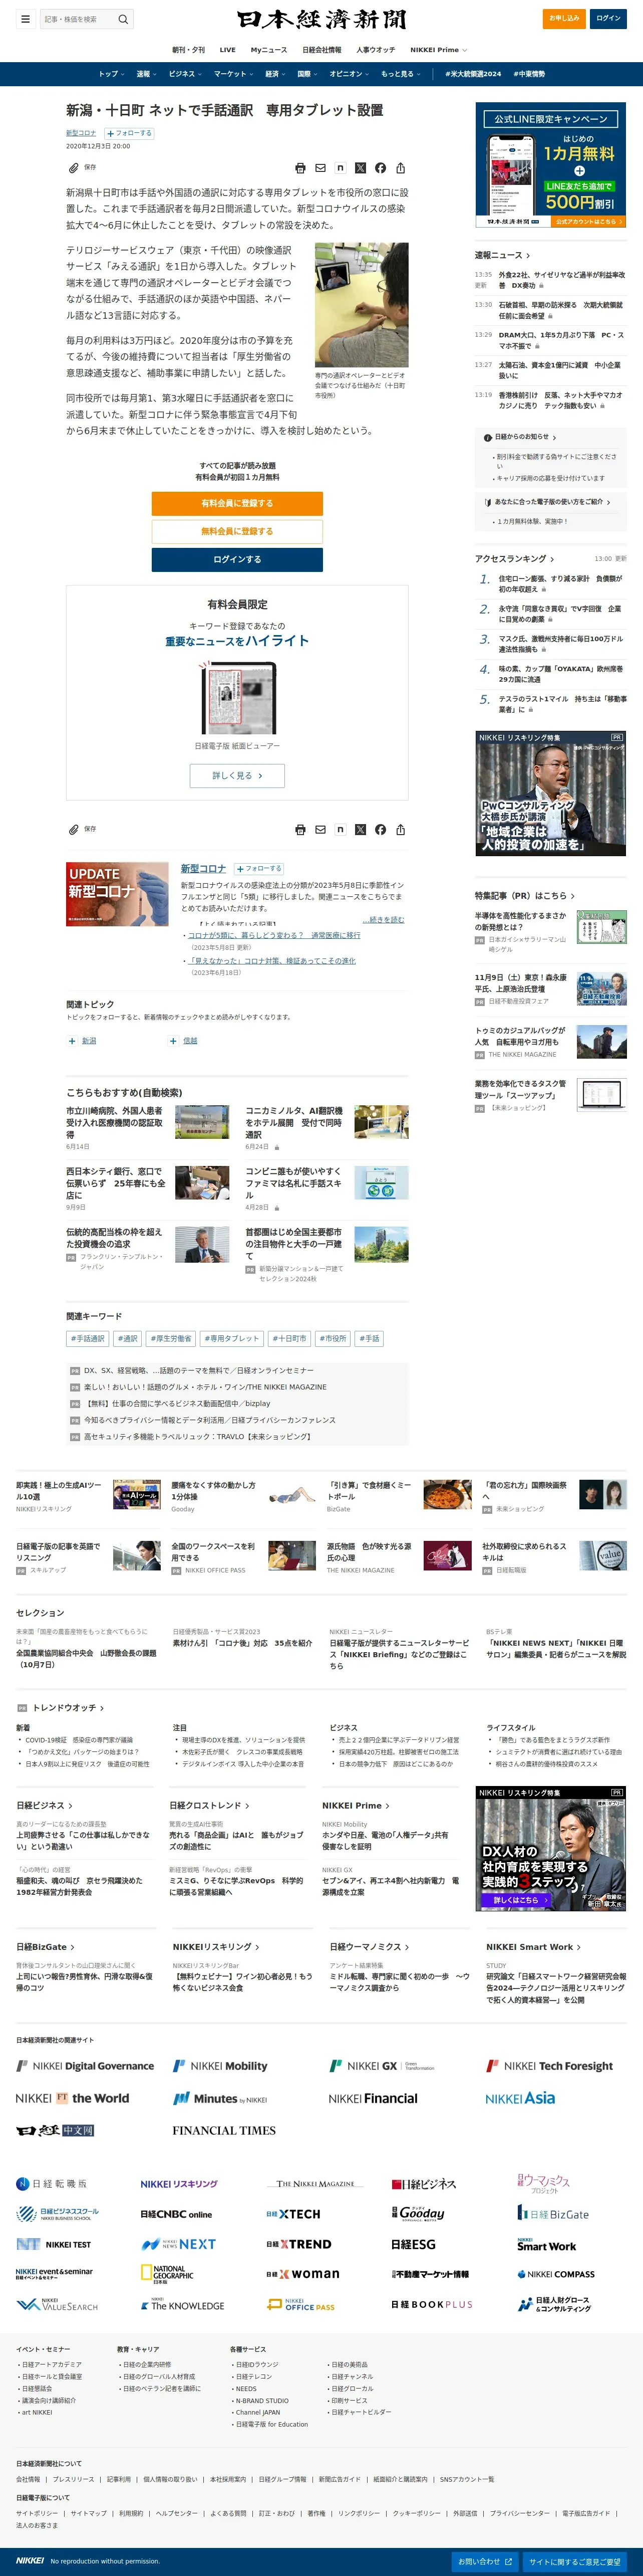Click the 保存 paperclip icon under the headline

click(x=74, y=168)
